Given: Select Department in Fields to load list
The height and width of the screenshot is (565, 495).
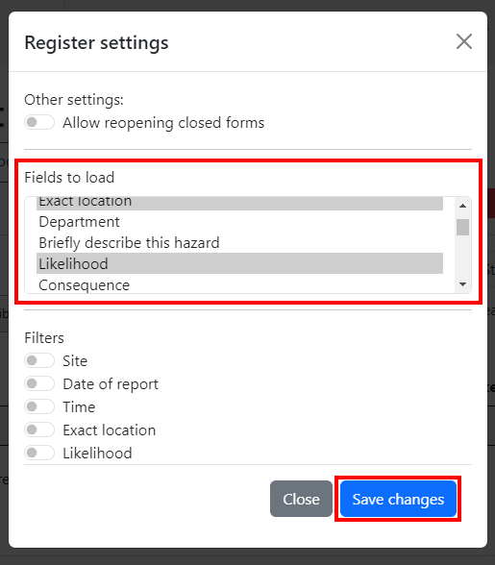Looking at the screenshot, I should [239, 222].
